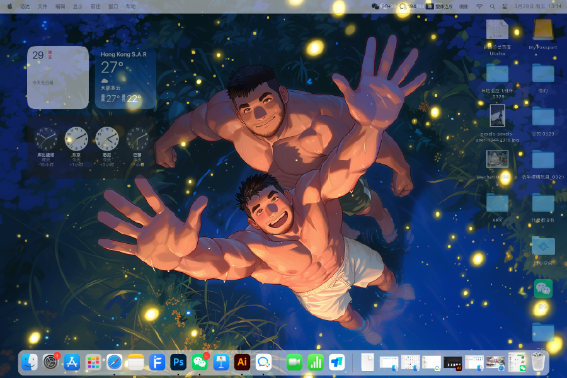Select the My Passport drive on desktop
This screenshot has width=567, height=378.
pyautogui.click(x=542, y=30)
